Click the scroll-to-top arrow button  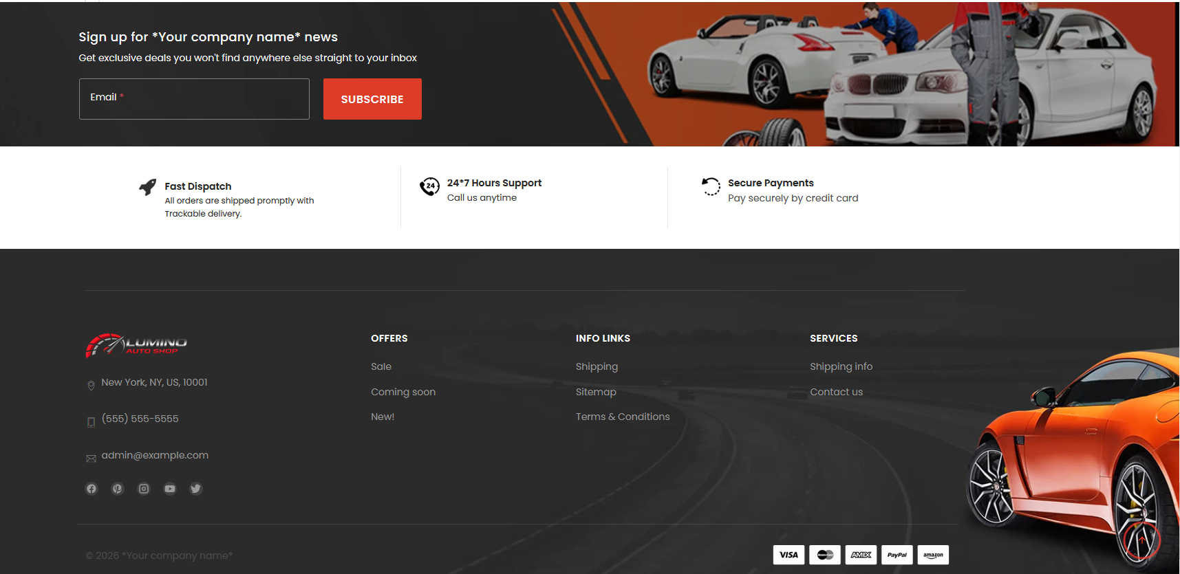pyautogui.click(x=1141, y=540)
